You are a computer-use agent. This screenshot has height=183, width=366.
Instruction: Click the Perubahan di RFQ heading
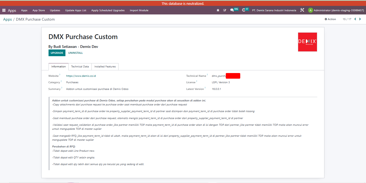[64, 147]
